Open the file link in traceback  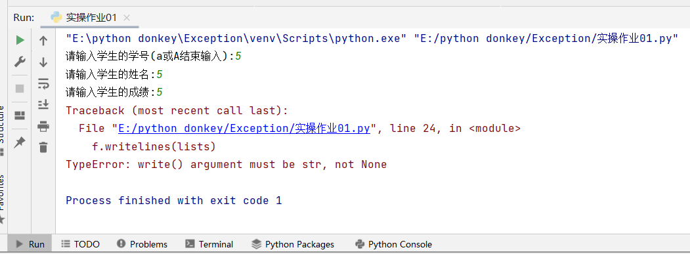coord(244,129)
